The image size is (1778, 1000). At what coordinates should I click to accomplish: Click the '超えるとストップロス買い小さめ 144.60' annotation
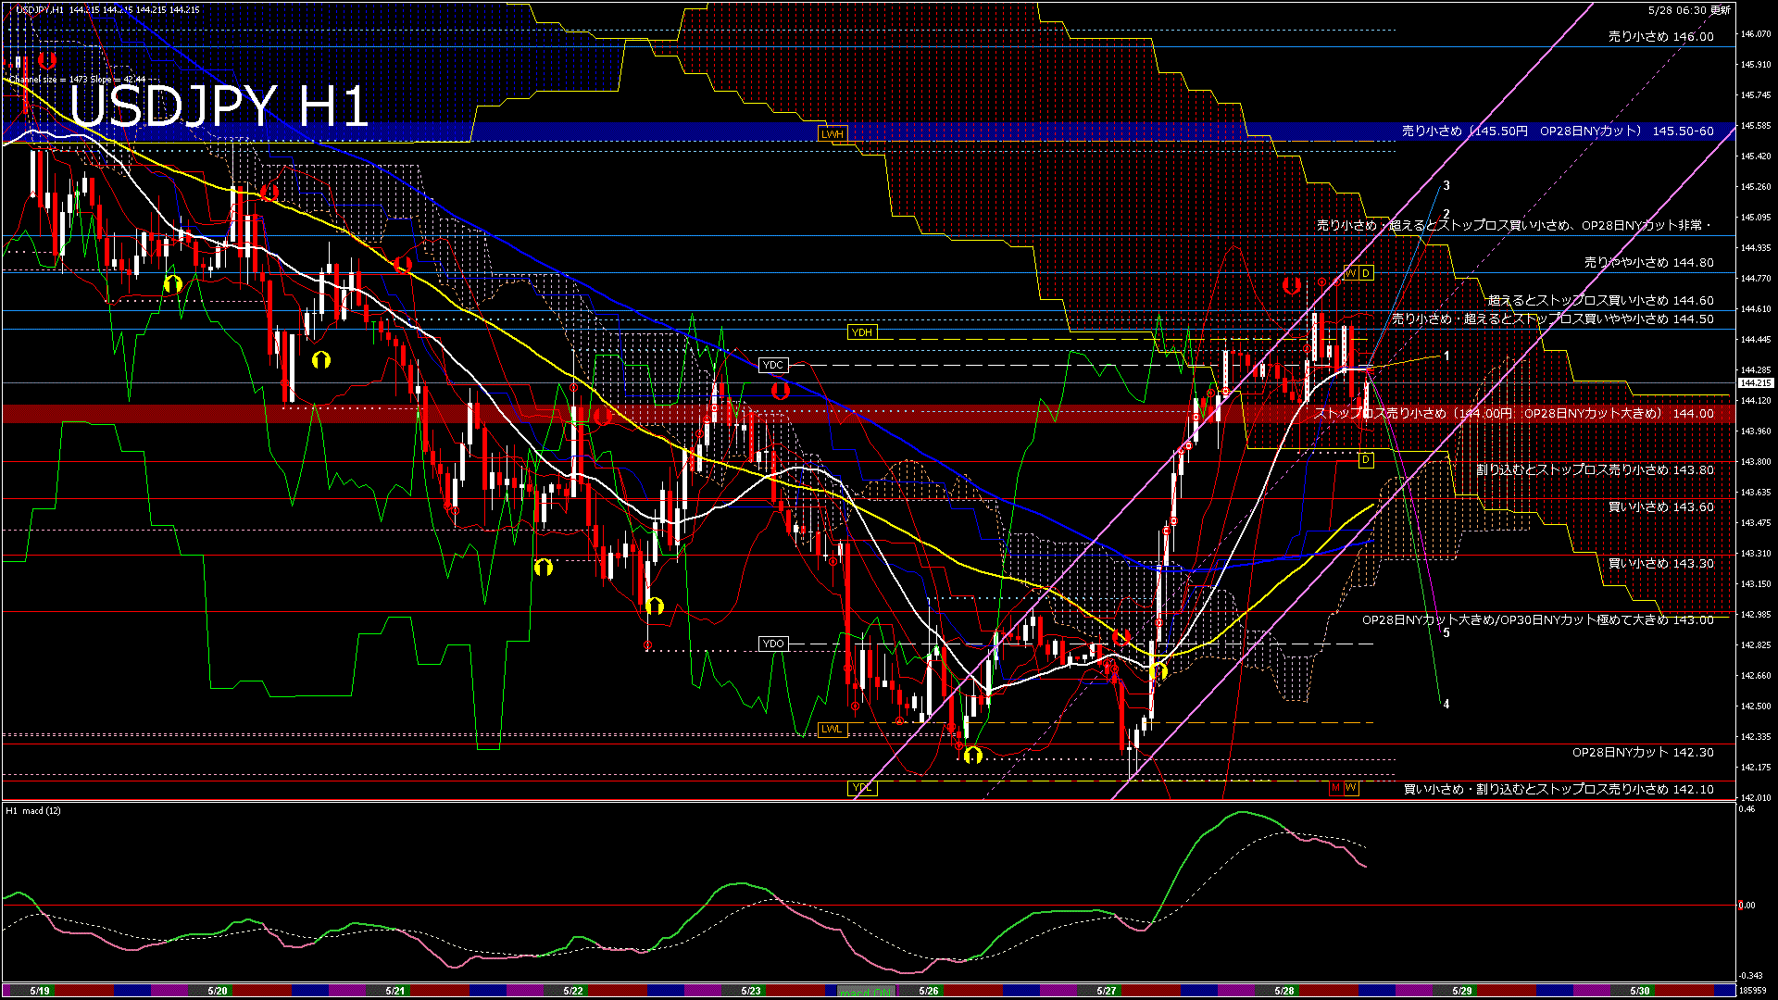coord(1601,301)
